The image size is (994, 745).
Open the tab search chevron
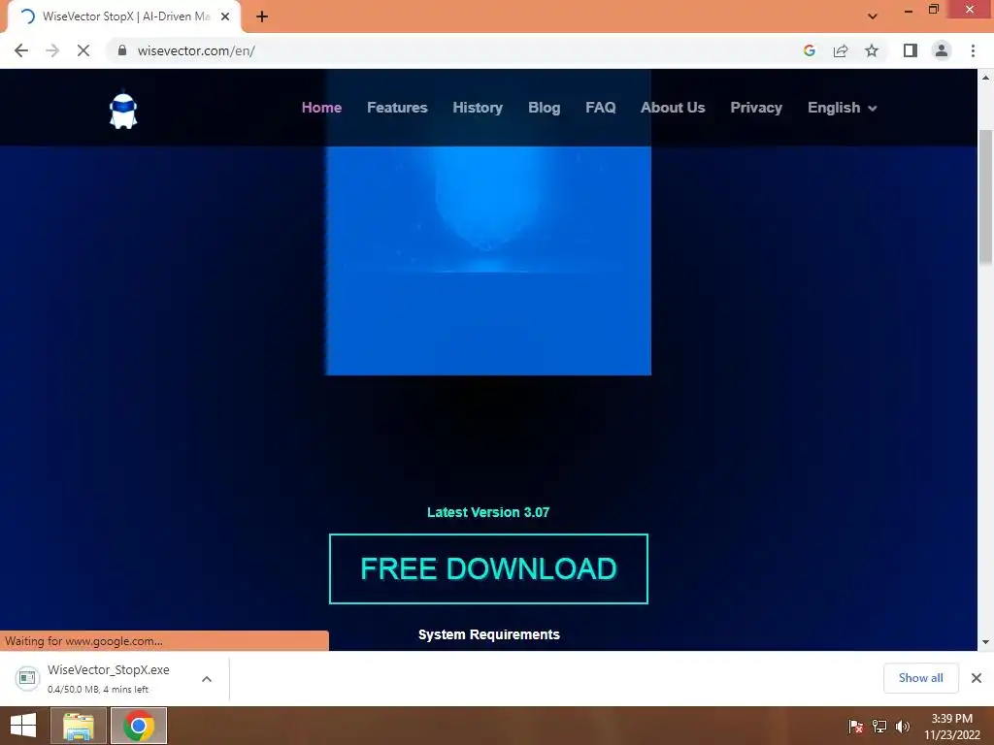click(x=873, y=16)
